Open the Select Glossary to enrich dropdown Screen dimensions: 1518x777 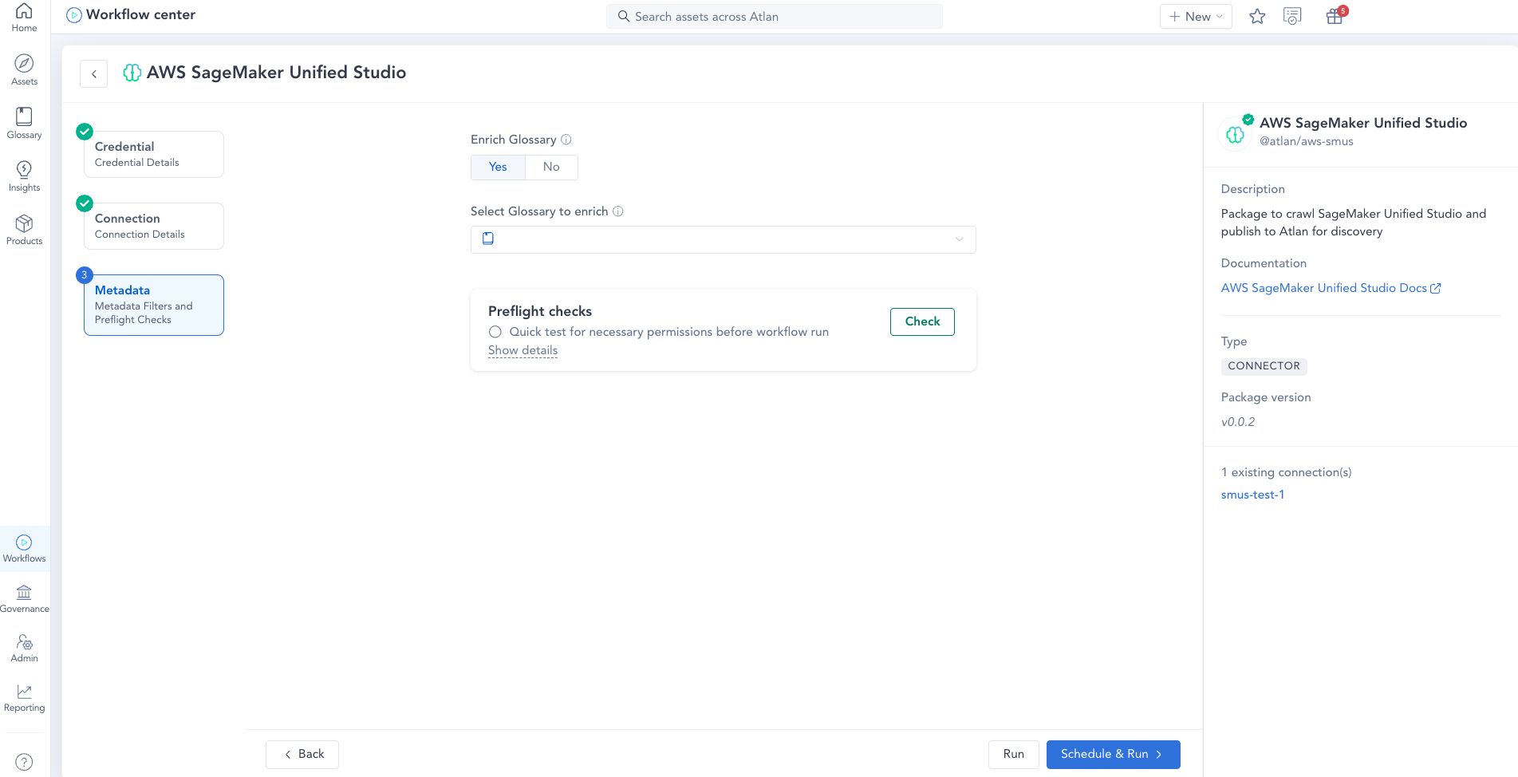(723, 239)
